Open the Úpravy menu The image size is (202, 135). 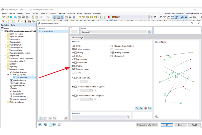(x=12, y=13)
